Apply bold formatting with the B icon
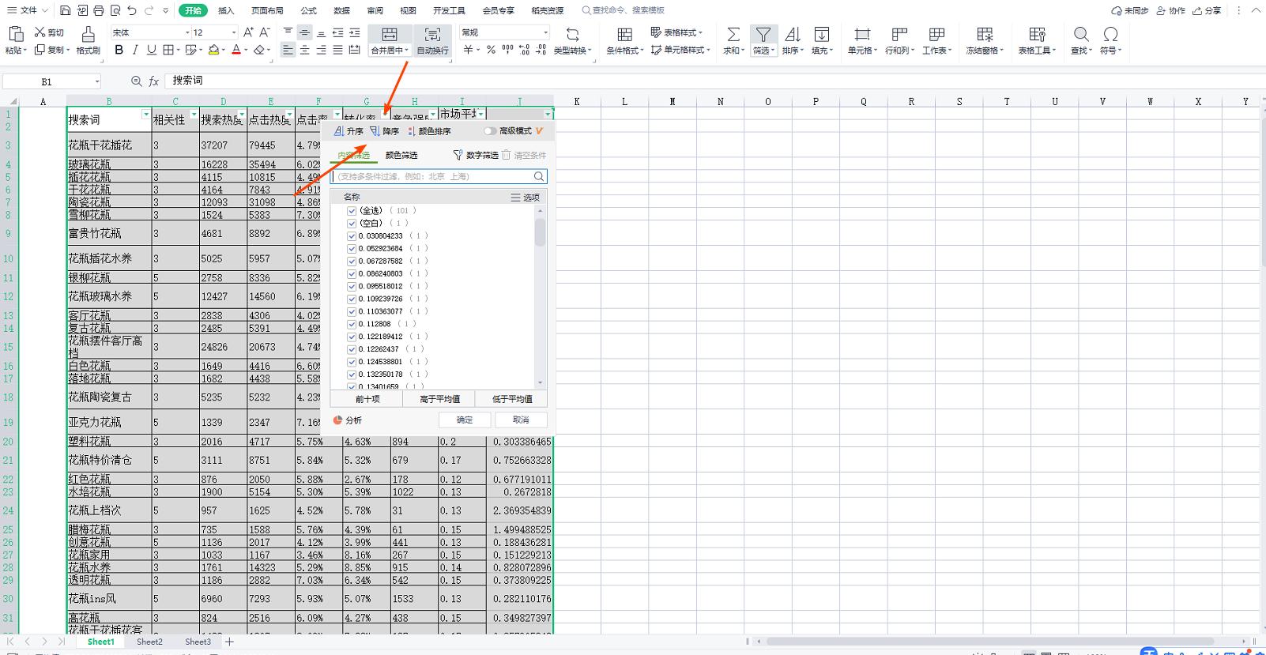 point(119,50)
